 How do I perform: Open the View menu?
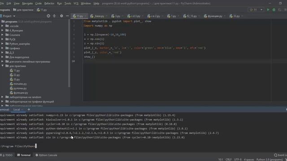pyautogui.click(x=17, y=3)
